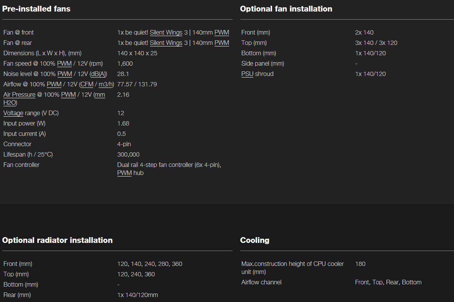Click 'Front (mm)' label in radiator installation
454x302 pixels.
18,264
